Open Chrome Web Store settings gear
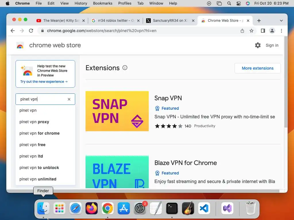The width and height of the screenshot is (294, 220). pyautogui.click(x=258, y=45)
